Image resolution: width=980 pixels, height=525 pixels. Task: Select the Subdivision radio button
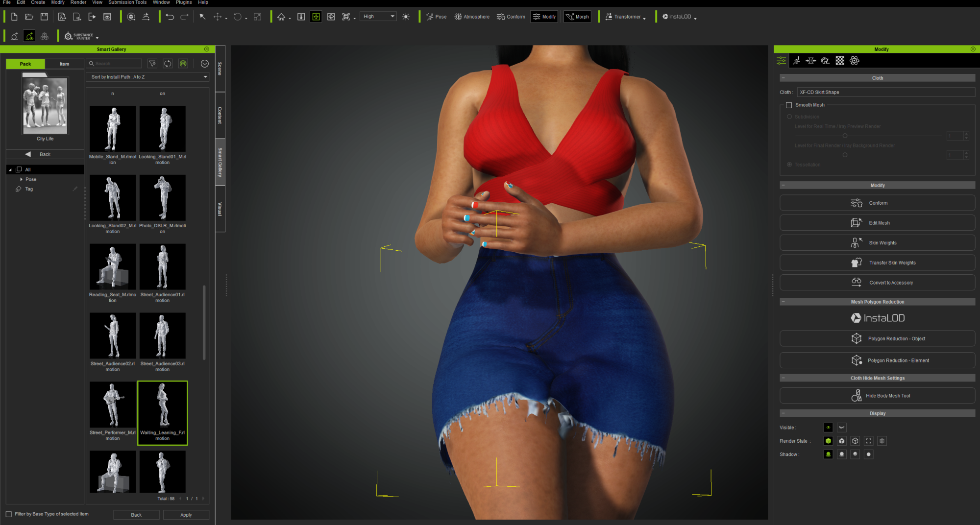[789, 117]
